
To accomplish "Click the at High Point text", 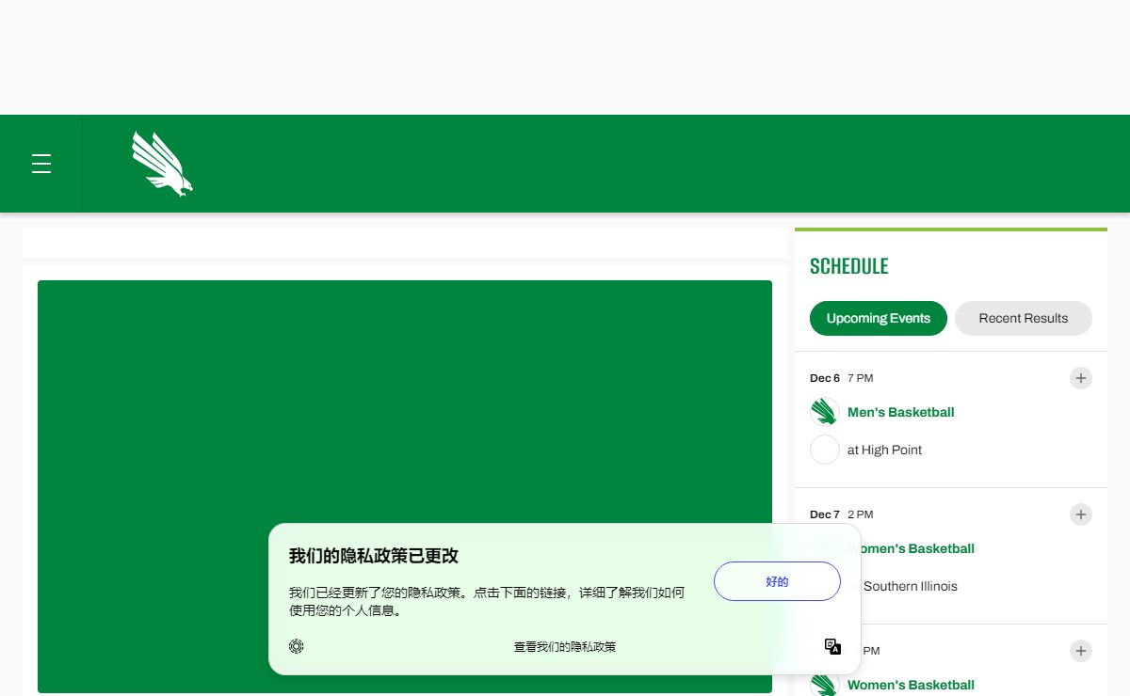I will pyautogui.click(x=884, y=450).
